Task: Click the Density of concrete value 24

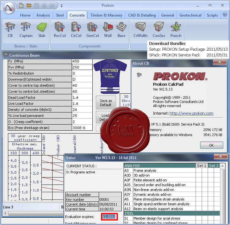Action: 82,110
